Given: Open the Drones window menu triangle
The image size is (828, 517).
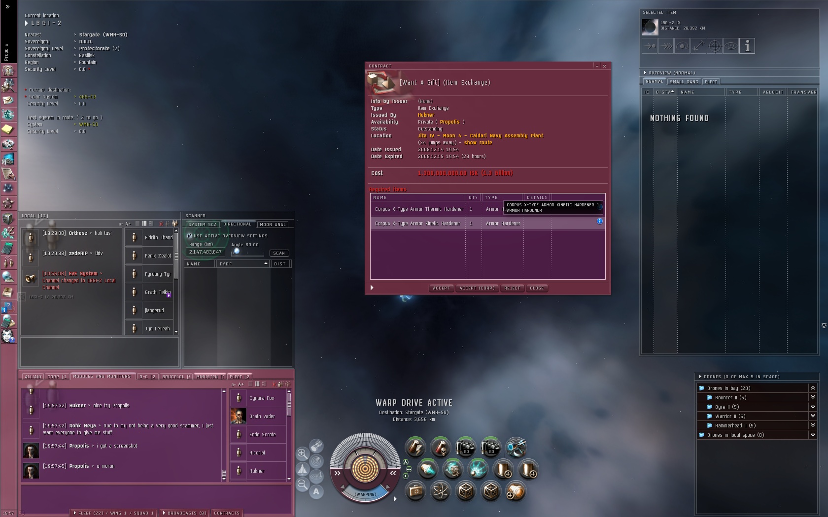Looking at the screenshot, I should coord(700,377).
